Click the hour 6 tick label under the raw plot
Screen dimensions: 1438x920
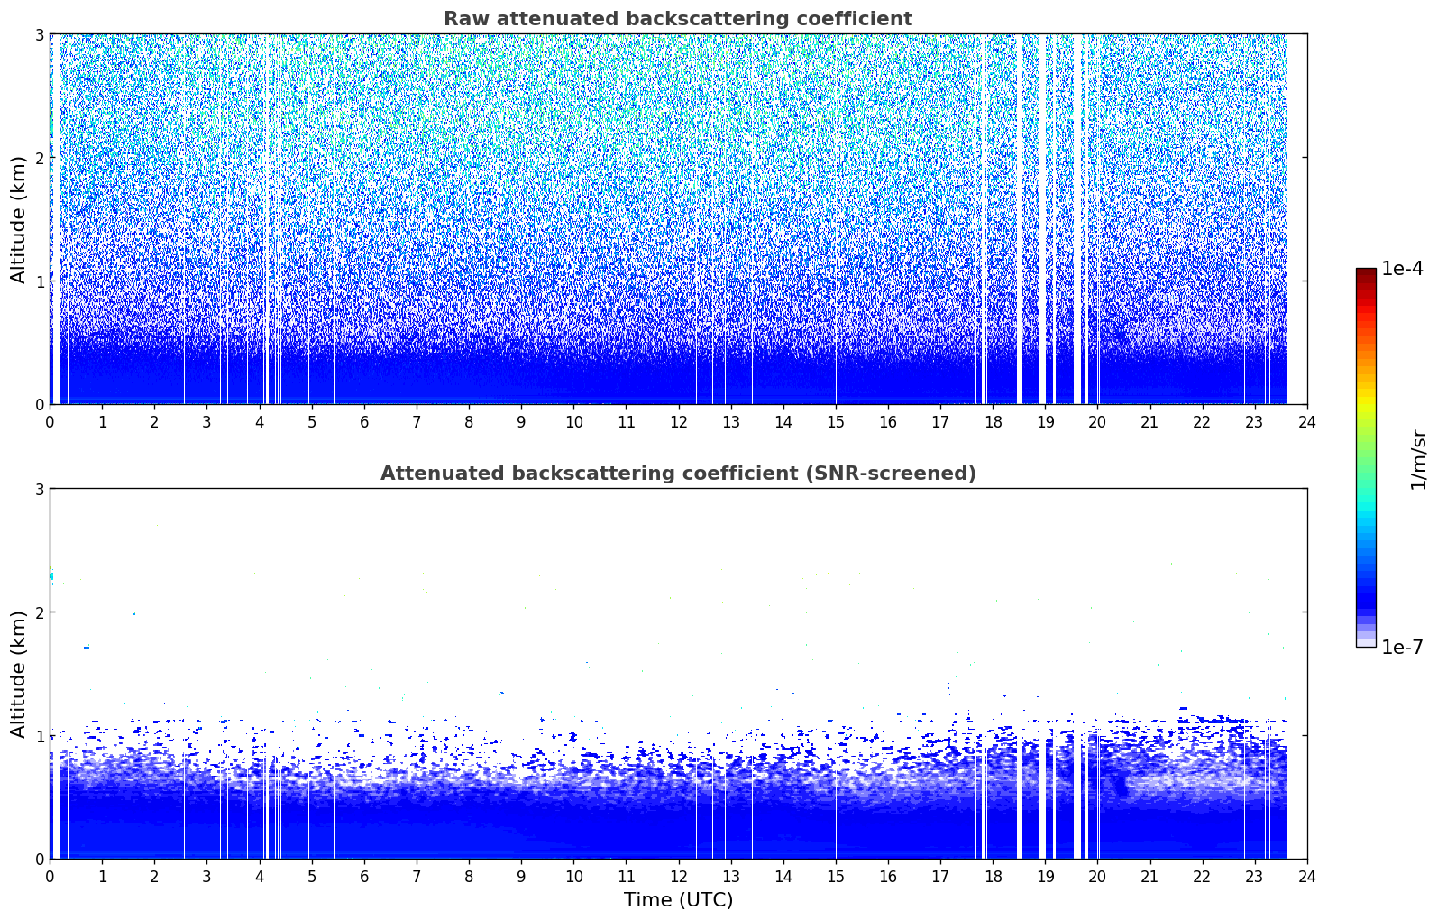coord(364,422)
